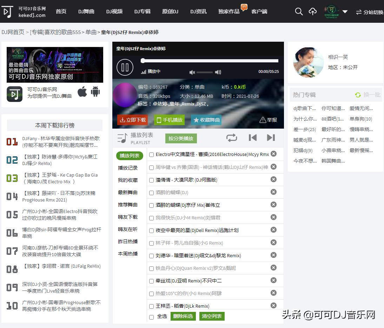Click 立即下载 download button
Screen dimensions: 384x328
pyautogui.click(x=132, y=120)
